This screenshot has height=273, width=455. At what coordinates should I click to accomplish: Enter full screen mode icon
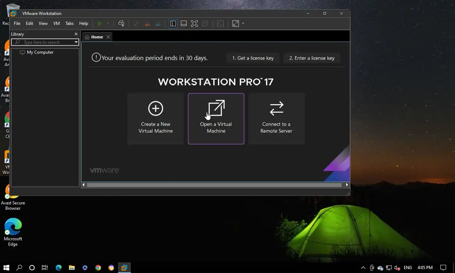[194, 23]
